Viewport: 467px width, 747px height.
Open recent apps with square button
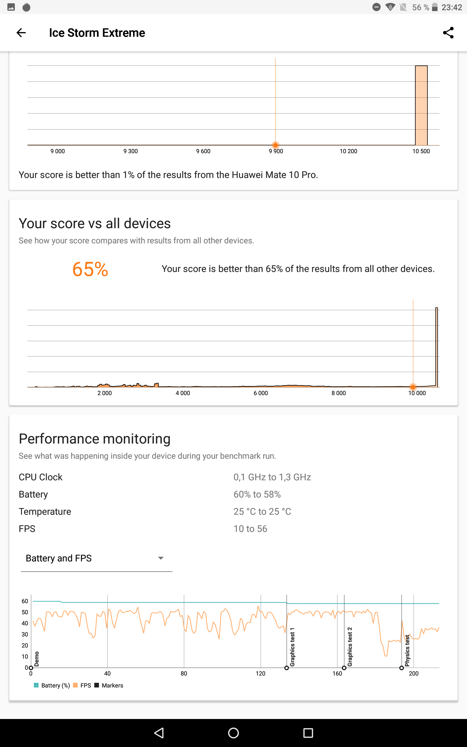(308, 732)
